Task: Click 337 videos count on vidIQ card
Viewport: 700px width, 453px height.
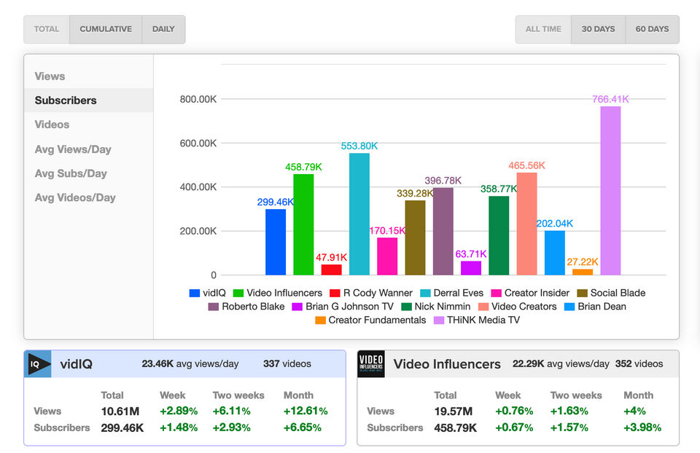Action: click(287, 364)
